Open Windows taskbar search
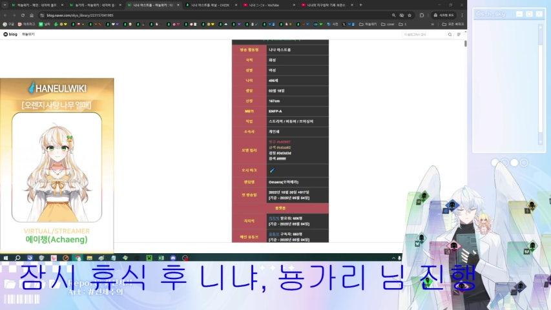Viewport: 551px width, 310px height. (17, 258)
